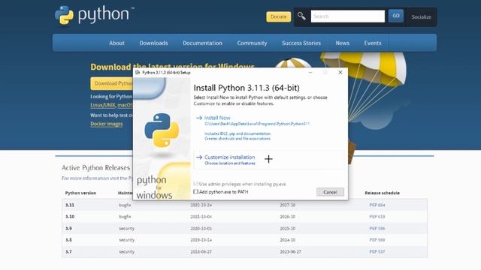Screen dimensions: 481x270
Task: Open the PEP link for Python 3.9
Action: tap(377, 228)
